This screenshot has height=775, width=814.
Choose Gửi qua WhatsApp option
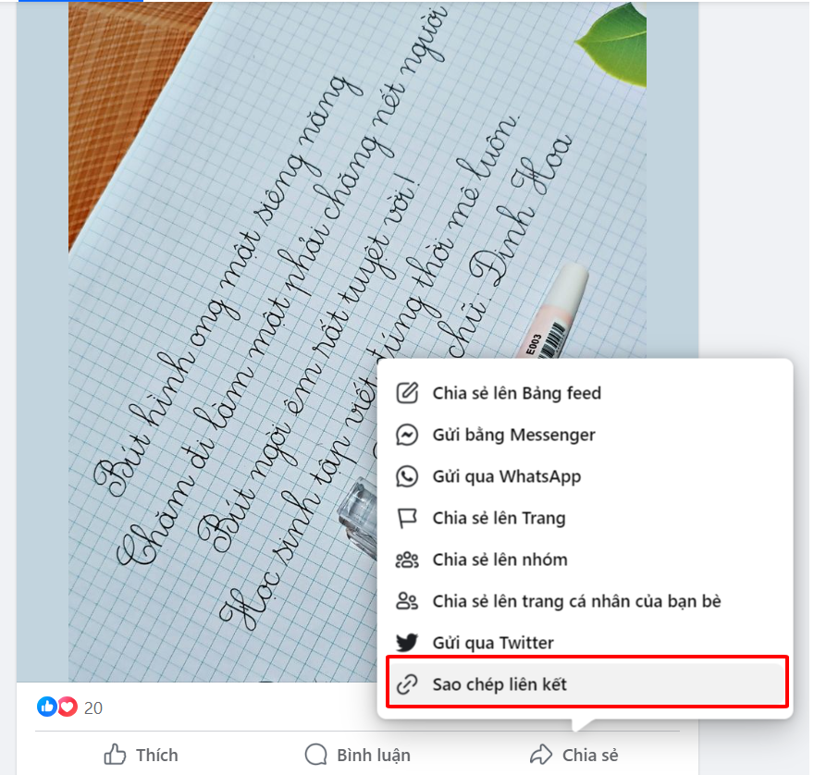(x=586, y=476)
